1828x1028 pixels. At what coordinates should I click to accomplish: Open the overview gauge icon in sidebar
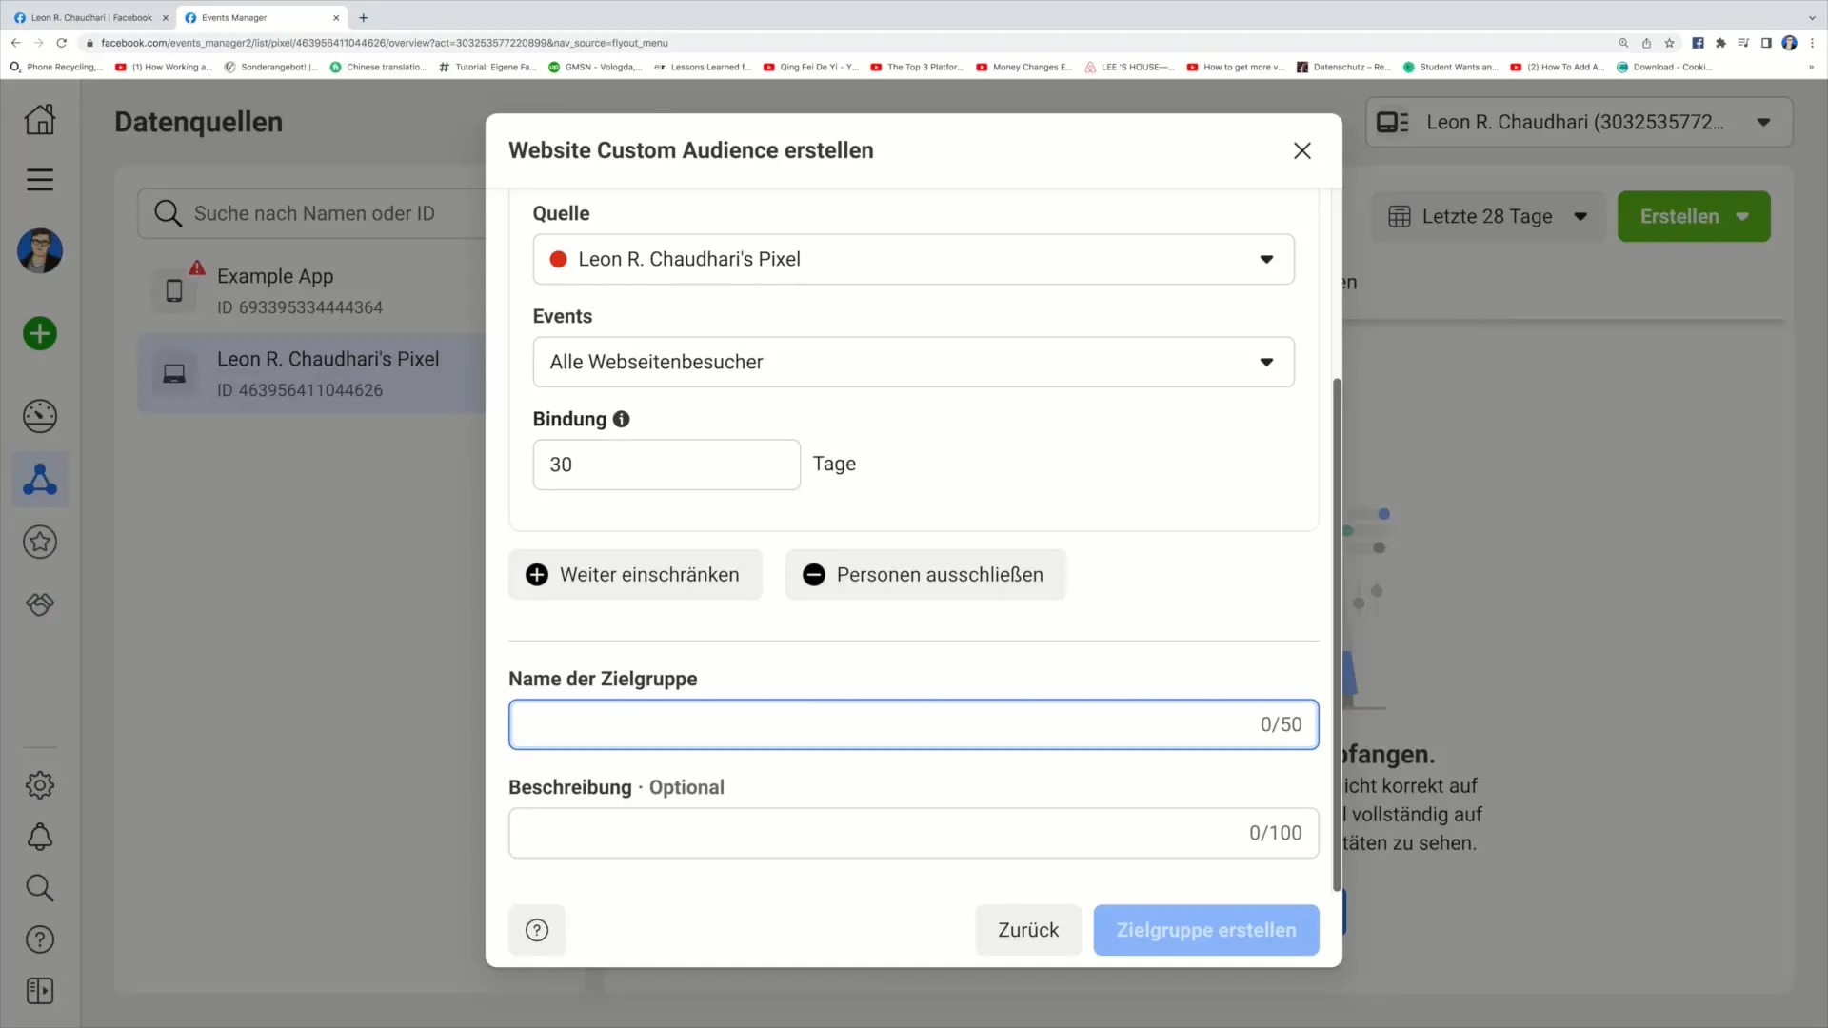tap(40, 416)
